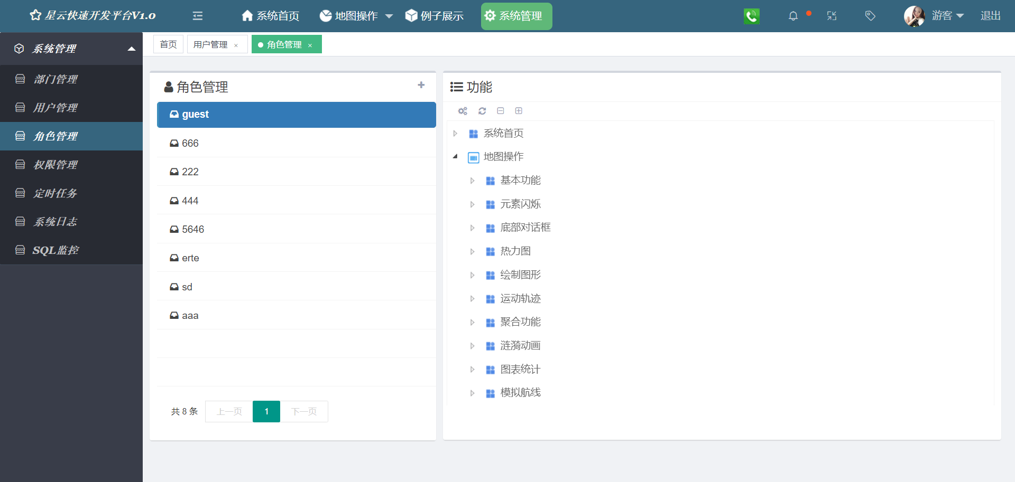Open 权限管理 in the sidebar menu
Viewport: 1015px width, 482px height.
point(56,164)
